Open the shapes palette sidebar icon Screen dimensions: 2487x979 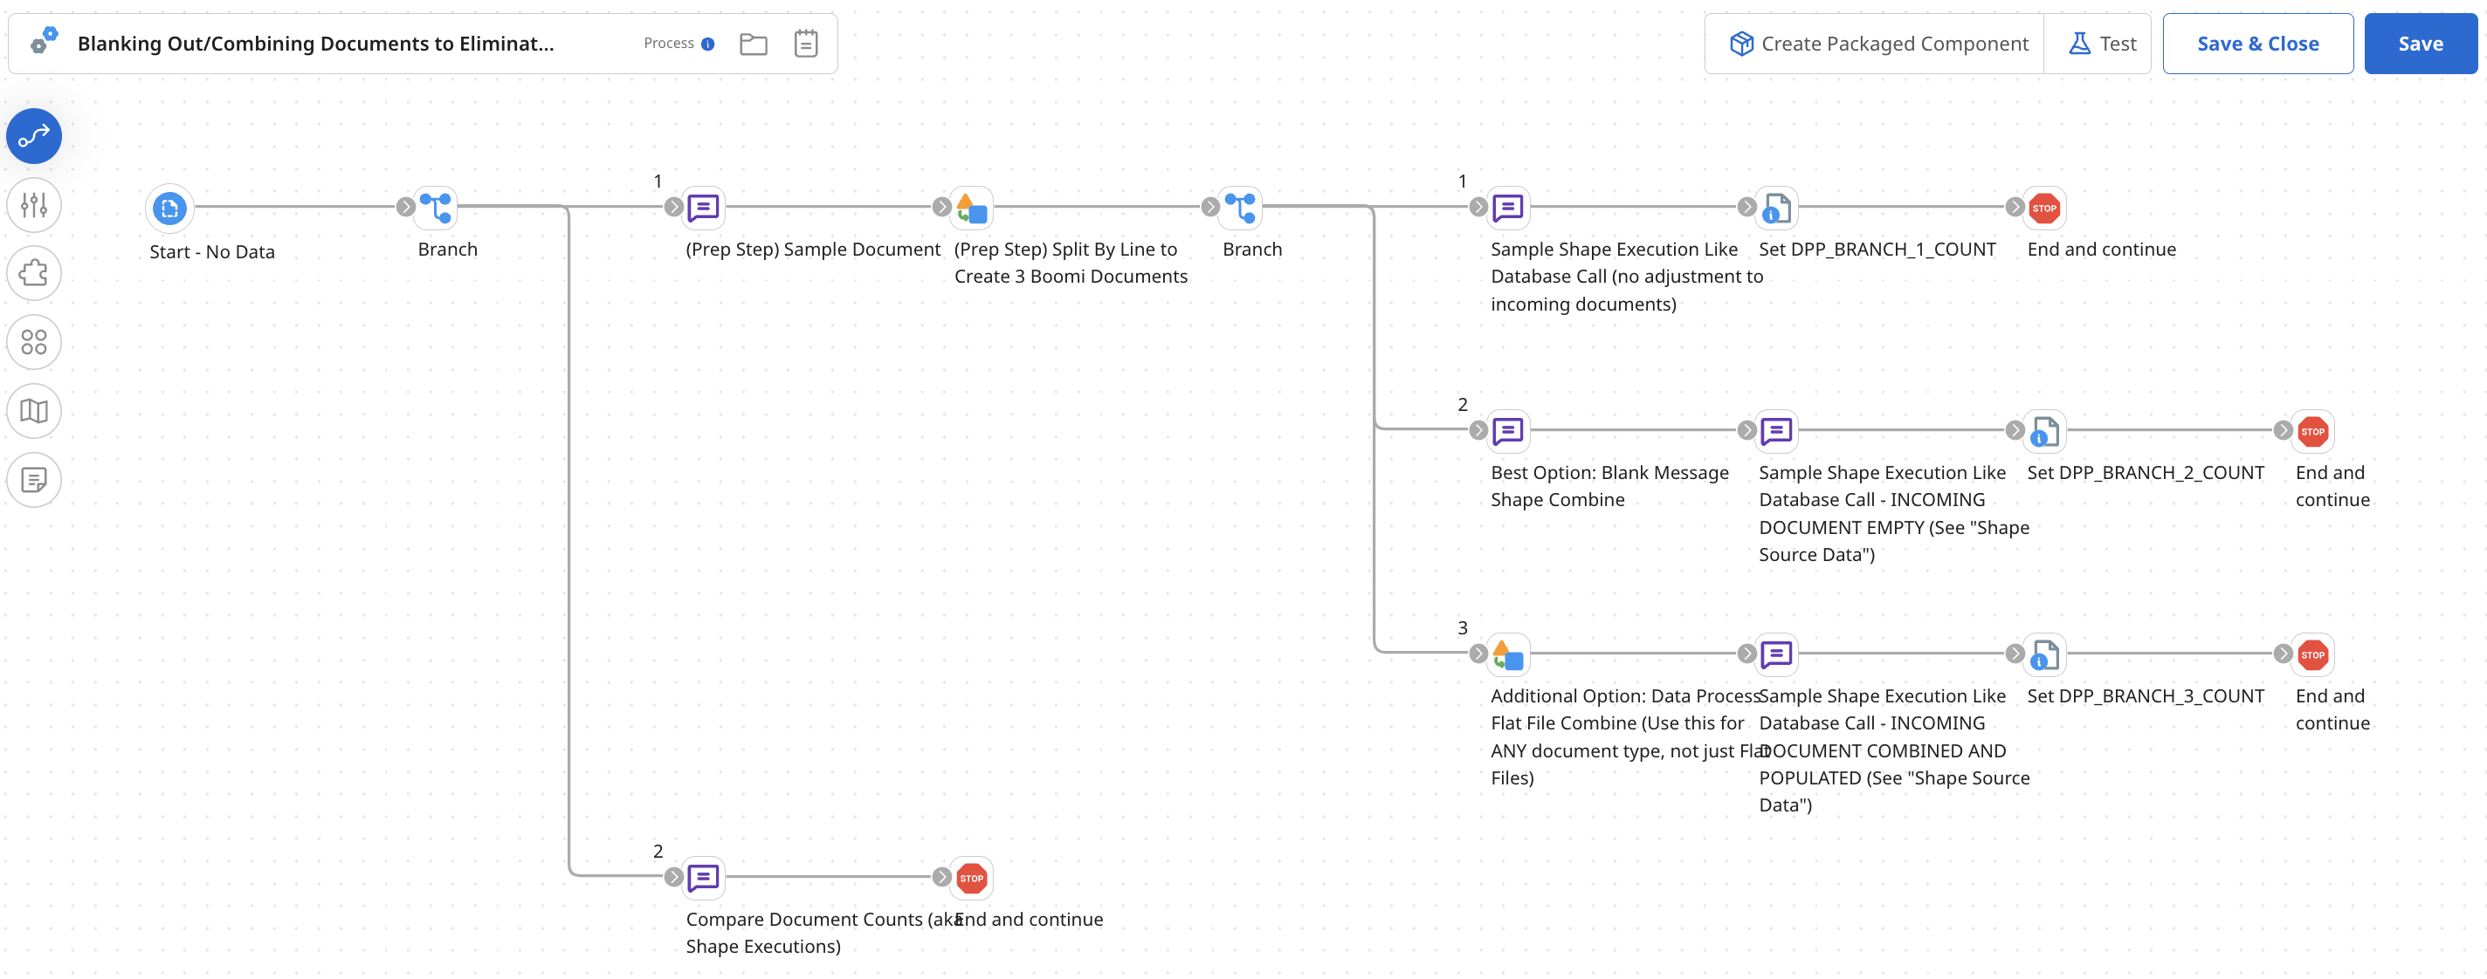[x=33, y=341]
